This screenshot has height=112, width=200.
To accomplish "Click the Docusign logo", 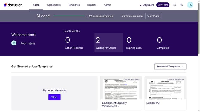I will pyautogui.click(x=13, y=5).
